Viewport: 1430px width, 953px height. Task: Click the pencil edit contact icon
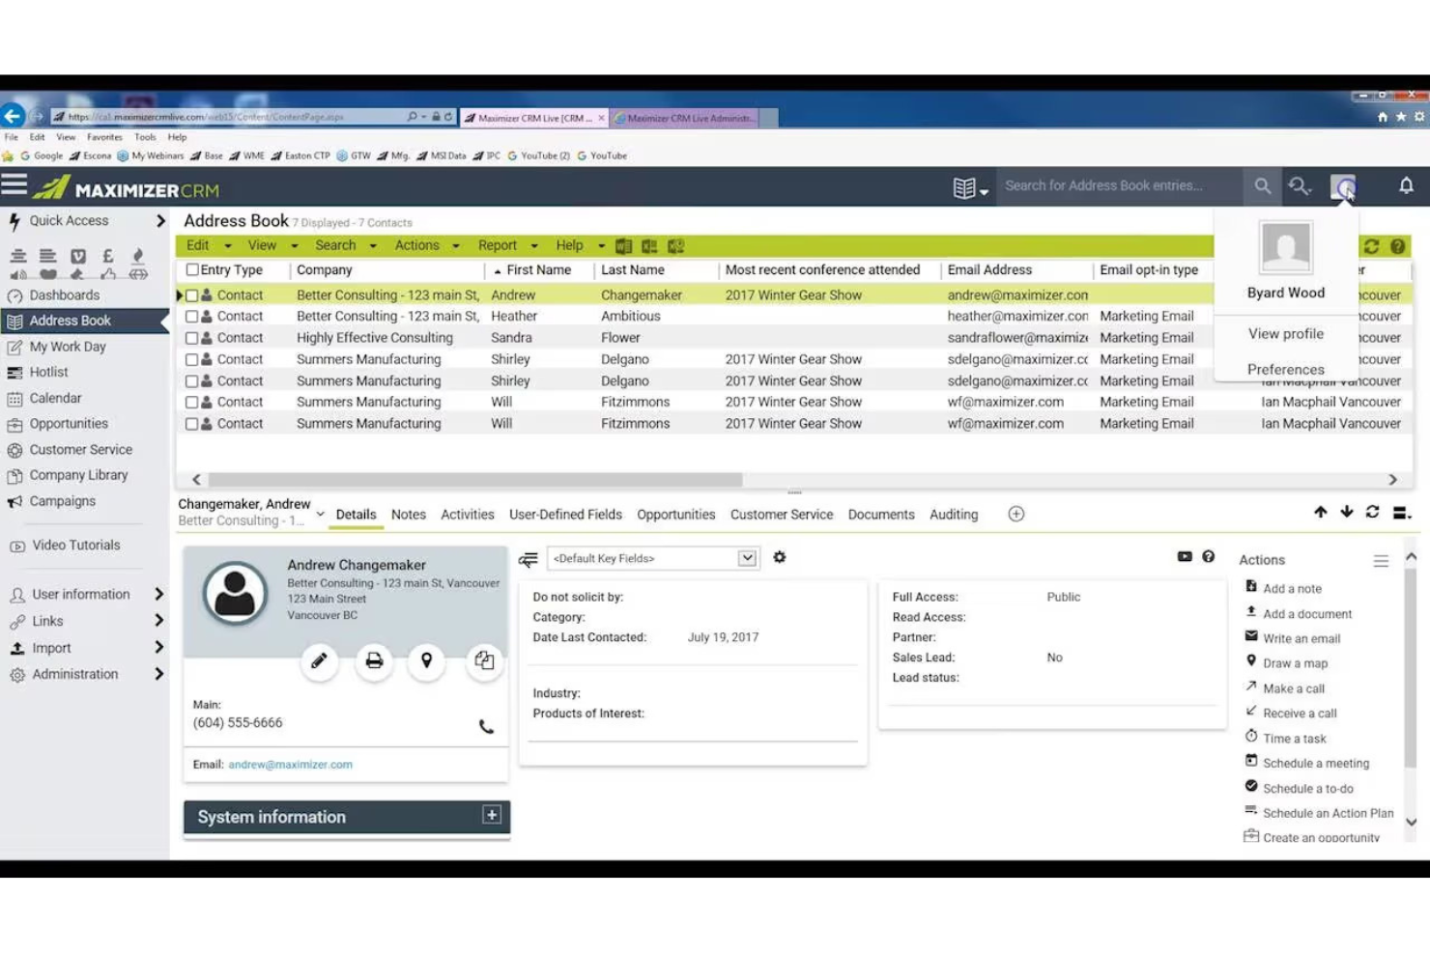click(x=319, y=661)
